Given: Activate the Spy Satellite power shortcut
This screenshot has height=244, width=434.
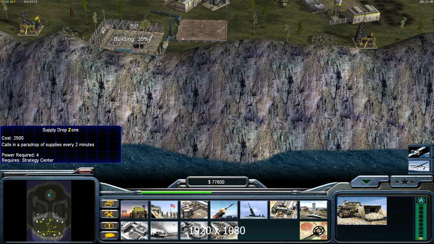Looking at the screenshot, I should click(x=419, y=152).
